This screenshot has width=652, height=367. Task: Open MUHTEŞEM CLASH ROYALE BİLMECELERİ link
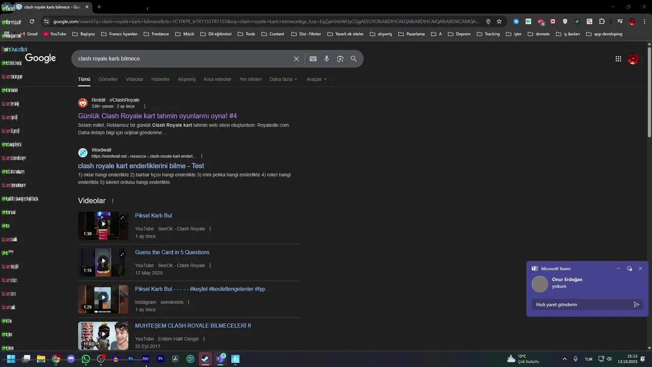coord(193,326)
